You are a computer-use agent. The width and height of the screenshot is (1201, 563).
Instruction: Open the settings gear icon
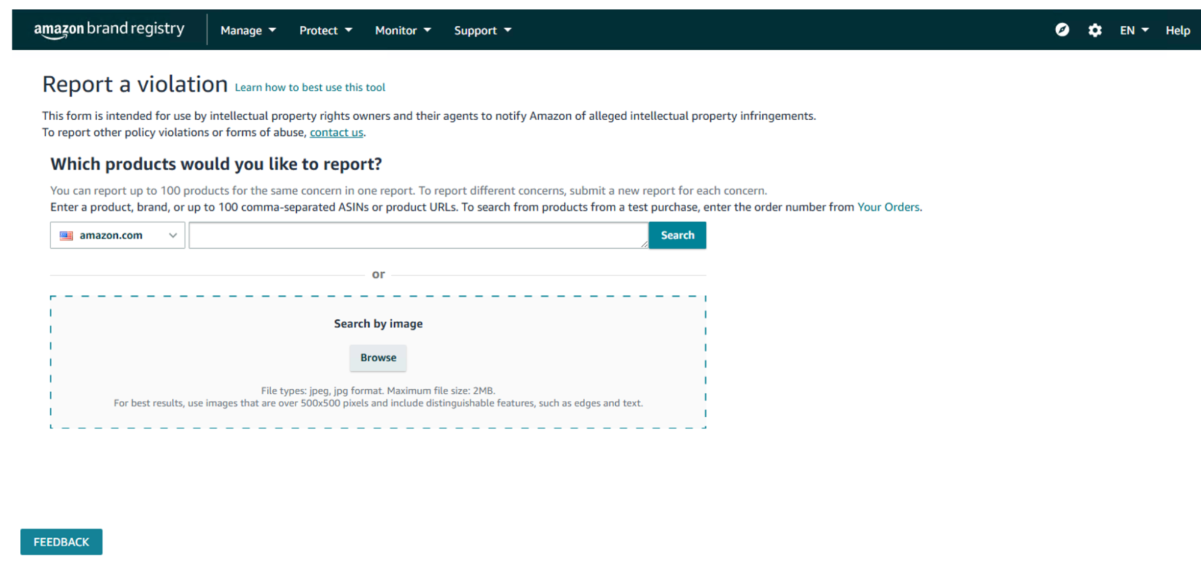click(x=1095, y=30)
